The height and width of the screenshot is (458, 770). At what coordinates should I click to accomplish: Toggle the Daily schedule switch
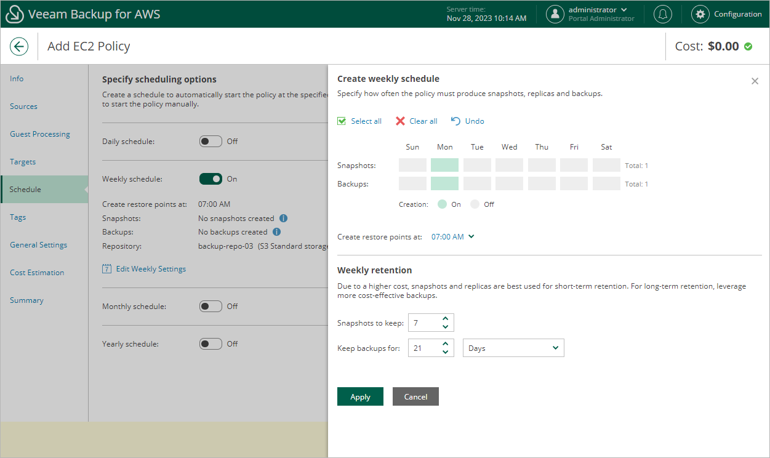pos(211,142)
